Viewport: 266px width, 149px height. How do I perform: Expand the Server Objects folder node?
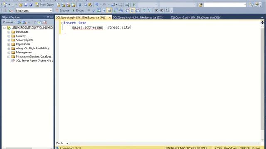pyautogui.click(x=9, y=40)
